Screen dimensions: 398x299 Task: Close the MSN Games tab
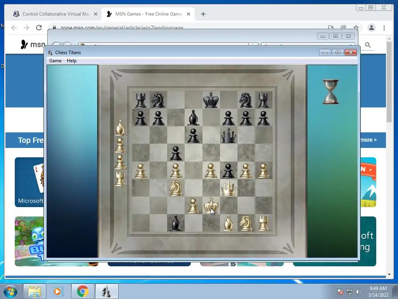click(x=189, y=14)
